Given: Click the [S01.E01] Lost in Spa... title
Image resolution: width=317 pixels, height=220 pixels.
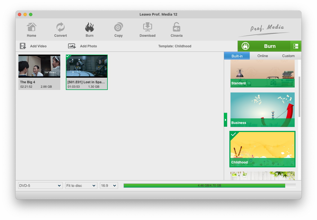Looking at the screenshot, I should tap(86, 82).
